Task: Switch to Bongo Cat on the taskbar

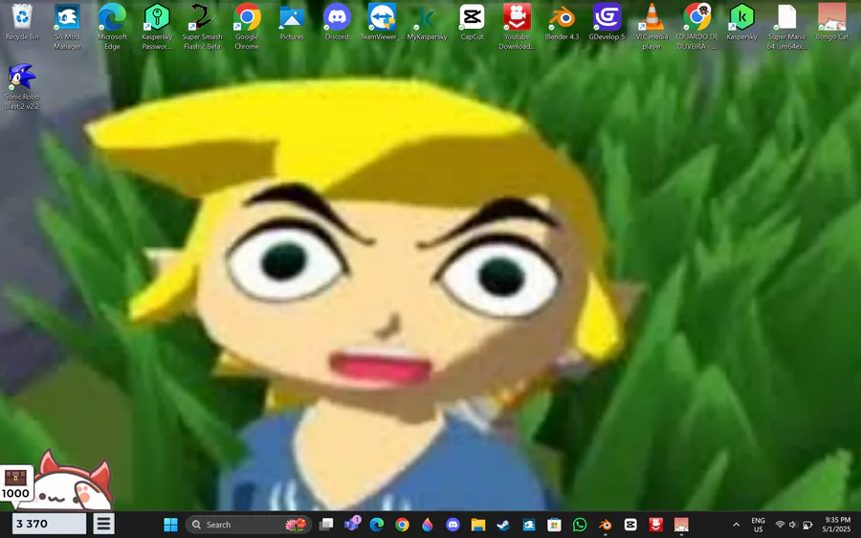Action: coord(681,525)
